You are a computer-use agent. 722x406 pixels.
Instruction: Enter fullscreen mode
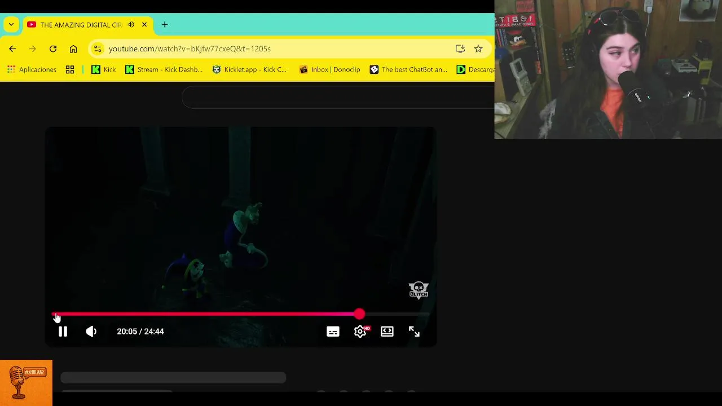pyautogui.click(x=414, y=332)
